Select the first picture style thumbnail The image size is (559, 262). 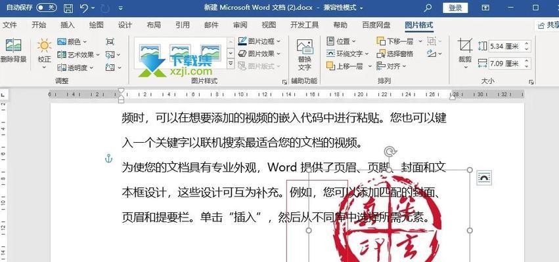click(x=149, y=52)
